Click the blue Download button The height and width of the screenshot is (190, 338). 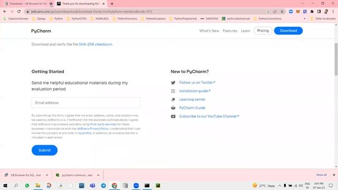pyautogui.click(x=288, y=31)
